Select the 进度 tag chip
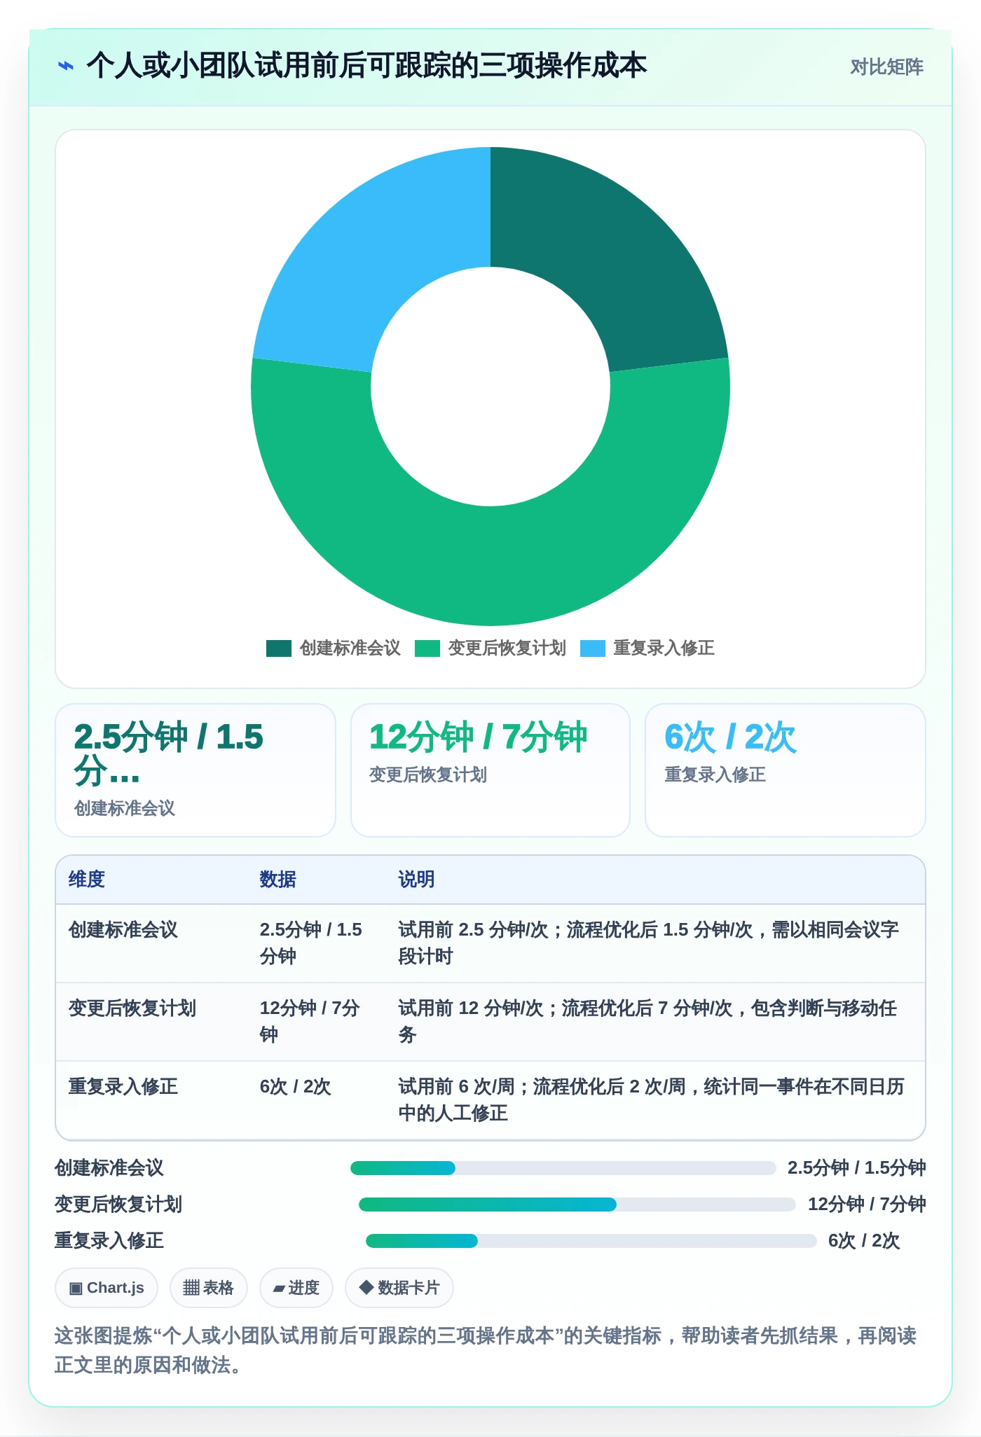The image size is (981, 1437). point(296,1288)
